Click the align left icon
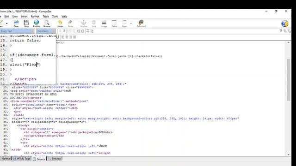 click(x=63, y=37)
